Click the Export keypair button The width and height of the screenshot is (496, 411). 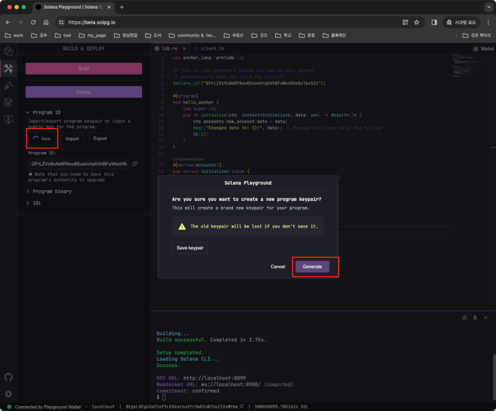pyautogui.click(x=100, y=138)
